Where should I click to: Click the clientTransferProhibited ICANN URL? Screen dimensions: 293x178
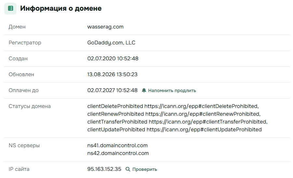[208, 122]
